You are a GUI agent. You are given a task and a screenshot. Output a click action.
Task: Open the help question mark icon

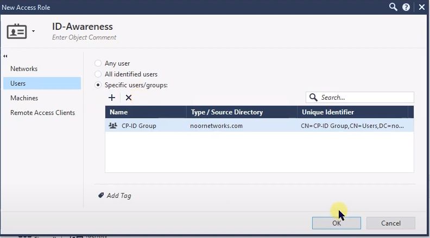(x=406, y=7)
